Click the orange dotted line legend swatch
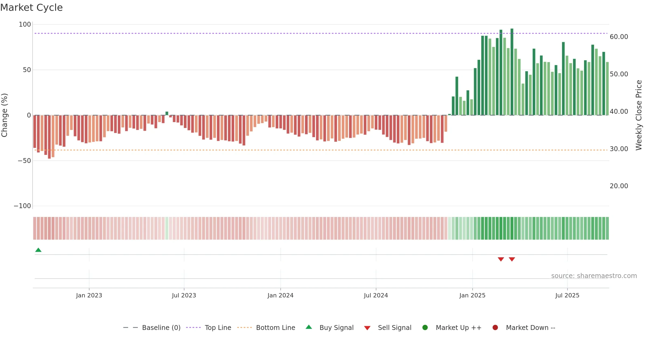This screenshot has height=363, width=646. [244, 328]
